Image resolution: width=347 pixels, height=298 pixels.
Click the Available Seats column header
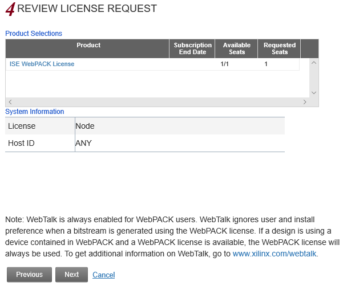236,48
